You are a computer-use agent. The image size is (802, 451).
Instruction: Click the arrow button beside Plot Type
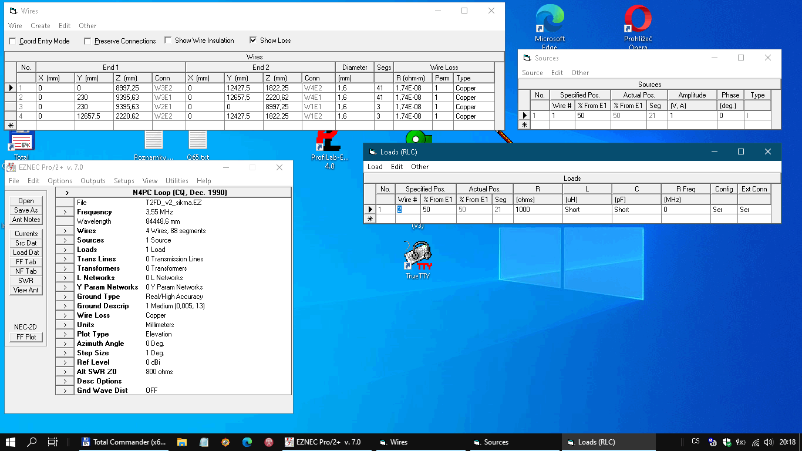pyautogui.click(x=65, y=334)
